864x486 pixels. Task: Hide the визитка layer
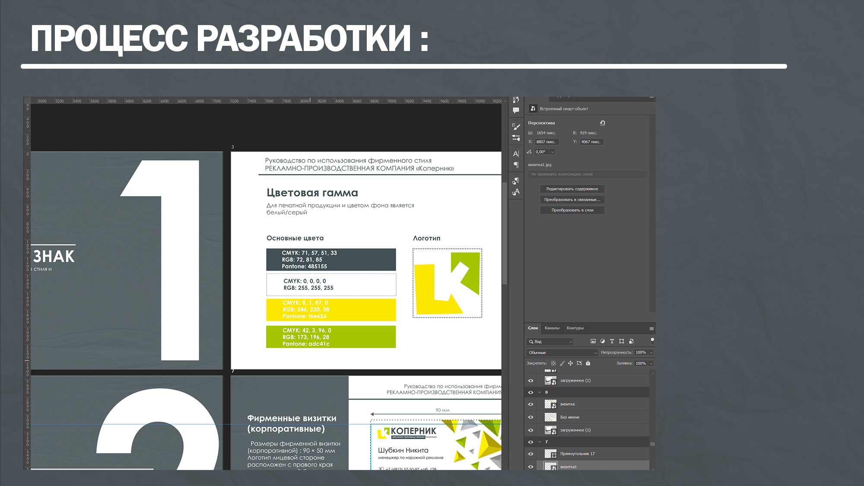[531, 404]
